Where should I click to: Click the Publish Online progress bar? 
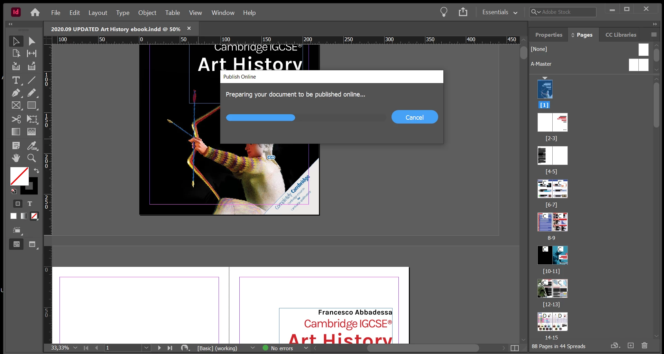coord(306,118)
